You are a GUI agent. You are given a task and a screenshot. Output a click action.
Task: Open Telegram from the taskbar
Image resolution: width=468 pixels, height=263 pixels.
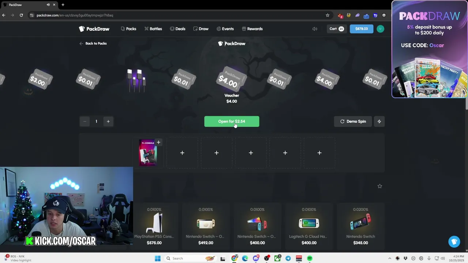pos(288,258)
